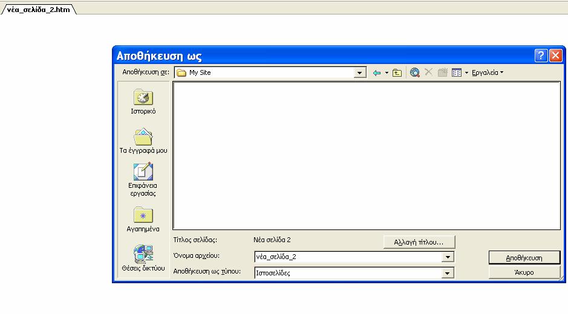Viewport: 568px width, 314px height.
Task: Close the Αποθήκευση ως dialog
Action: click(556, 56)
